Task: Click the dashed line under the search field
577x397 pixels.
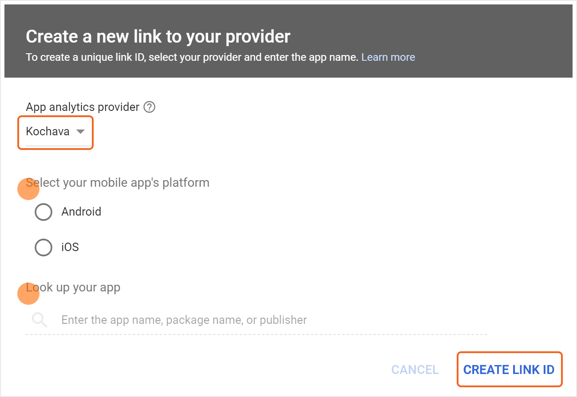Action: pos(257,334)
